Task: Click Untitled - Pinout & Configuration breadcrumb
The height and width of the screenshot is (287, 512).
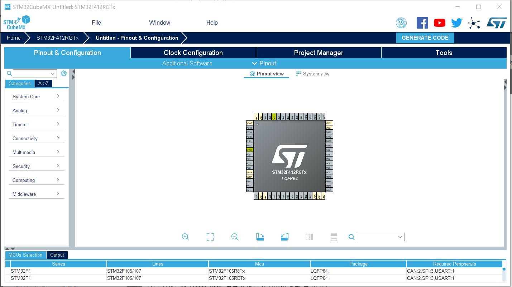Action: click(137, 38)
